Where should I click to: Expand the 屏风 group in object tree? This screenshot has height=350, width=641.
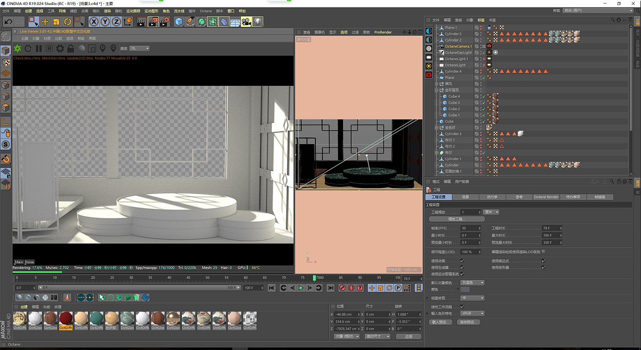click(x=438, y=84)
